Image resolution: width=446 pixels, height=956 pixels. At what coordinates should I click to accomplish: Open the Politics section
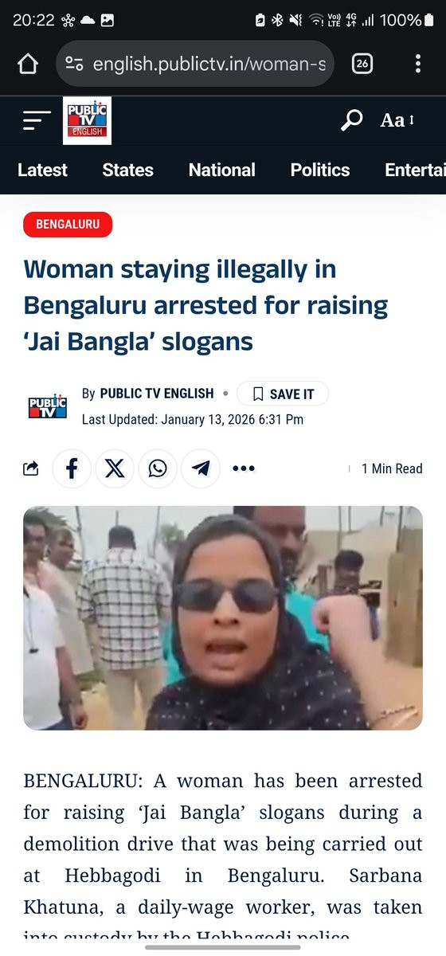(320, 170)
